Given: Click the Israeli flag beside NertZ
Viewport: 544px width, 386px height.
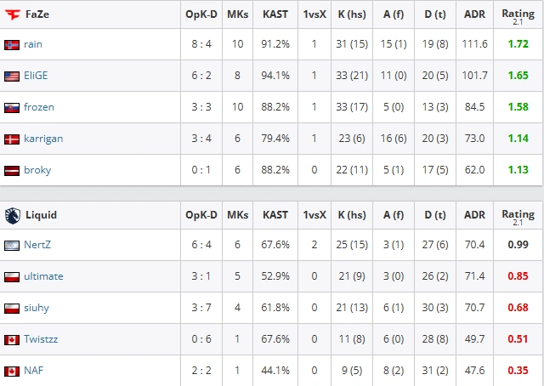Looking at the screenshot, I should (x=12, y=246).
